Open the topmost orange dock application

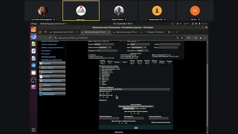(x=33, y=29)
